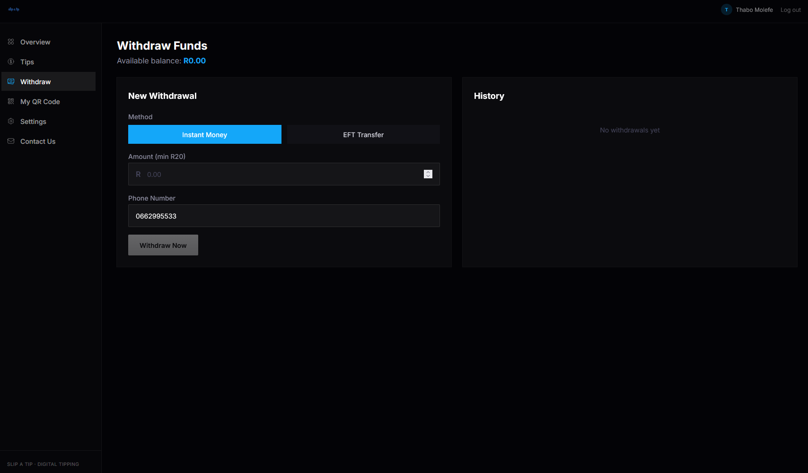Select Instant Money withdrawal method
The width and height of the screenshot is (808, 473).
(x=204, y=135)
